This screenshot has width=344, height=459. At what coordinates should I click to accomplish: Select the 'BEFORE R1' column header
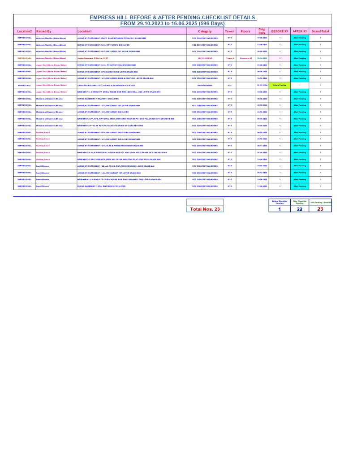pyautogui.click(x=279, y=31)
